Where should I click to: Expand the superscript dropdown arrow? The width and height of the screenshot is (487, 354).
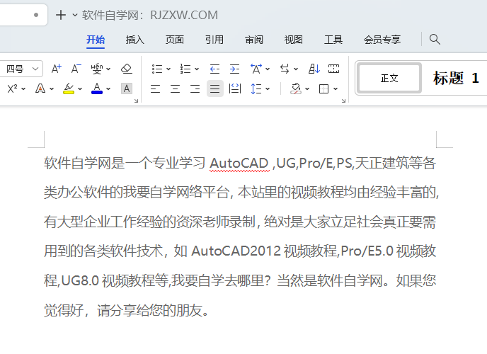(x=23, y=89)
